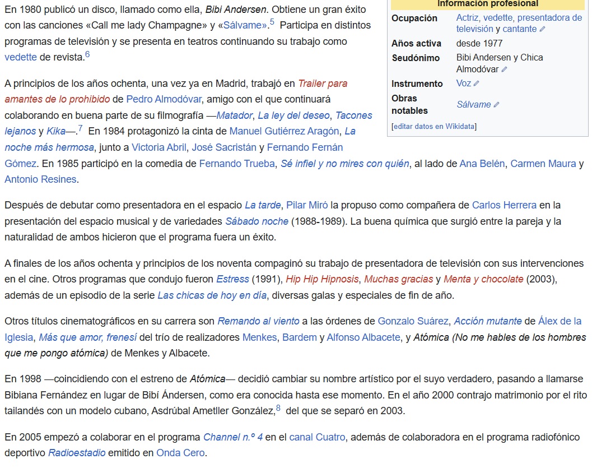This screenshot has width=592, height=468.
Task: Click 'Actriz' in the Ocupación row
Action: (467, 18)
